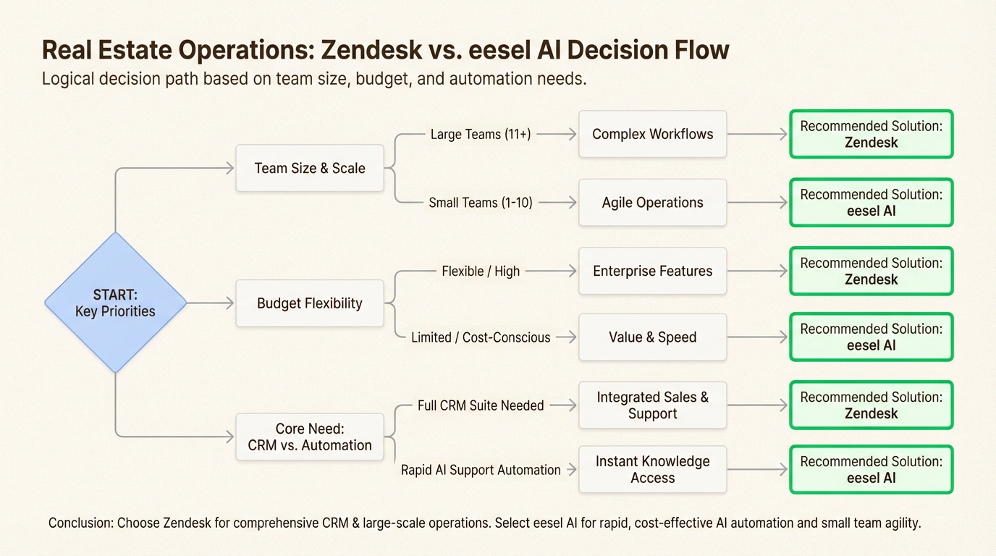This screenshot has height=556, width=996.
Task: Click the Complex Workflows node
Action: pos(652,134)
